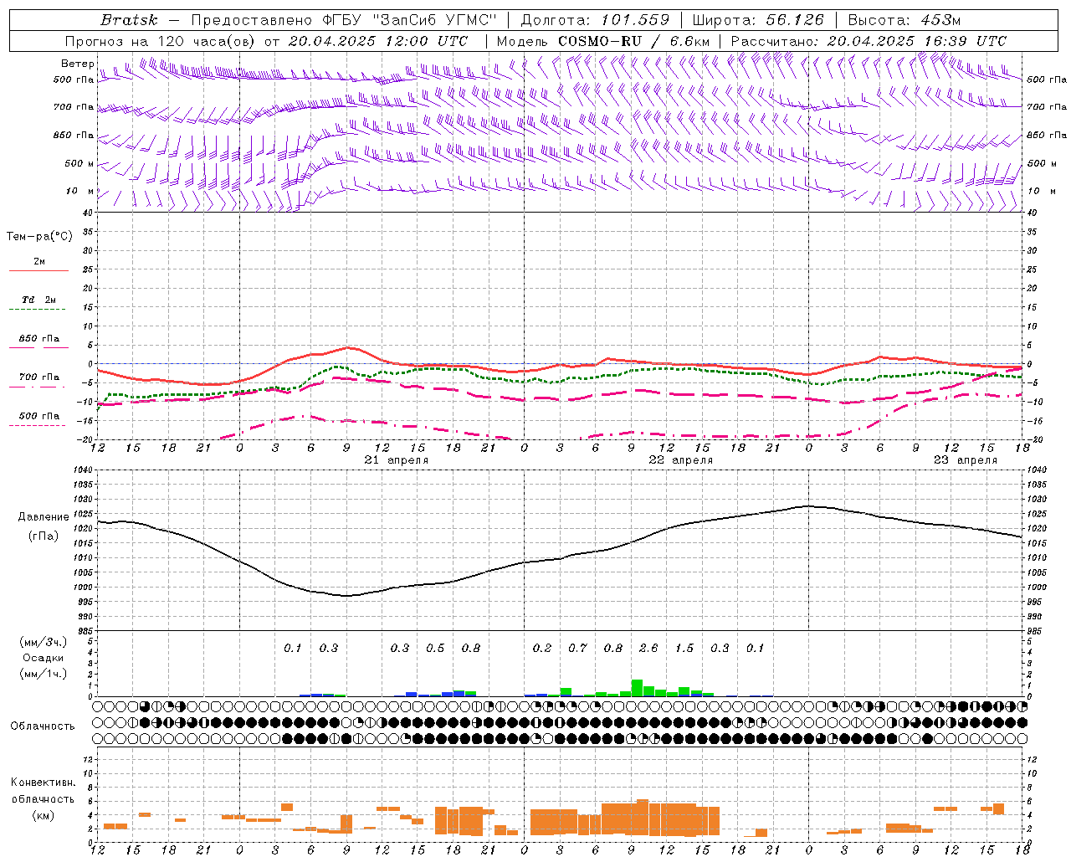Click the Ветер wind panel label
This screenshot has height=857, width=1071.
coord(77,64)
